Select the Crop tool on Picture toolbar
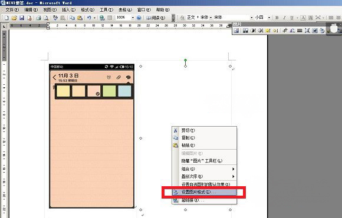The height and width of the screenshot is (218, 342). tap(285, 31)
